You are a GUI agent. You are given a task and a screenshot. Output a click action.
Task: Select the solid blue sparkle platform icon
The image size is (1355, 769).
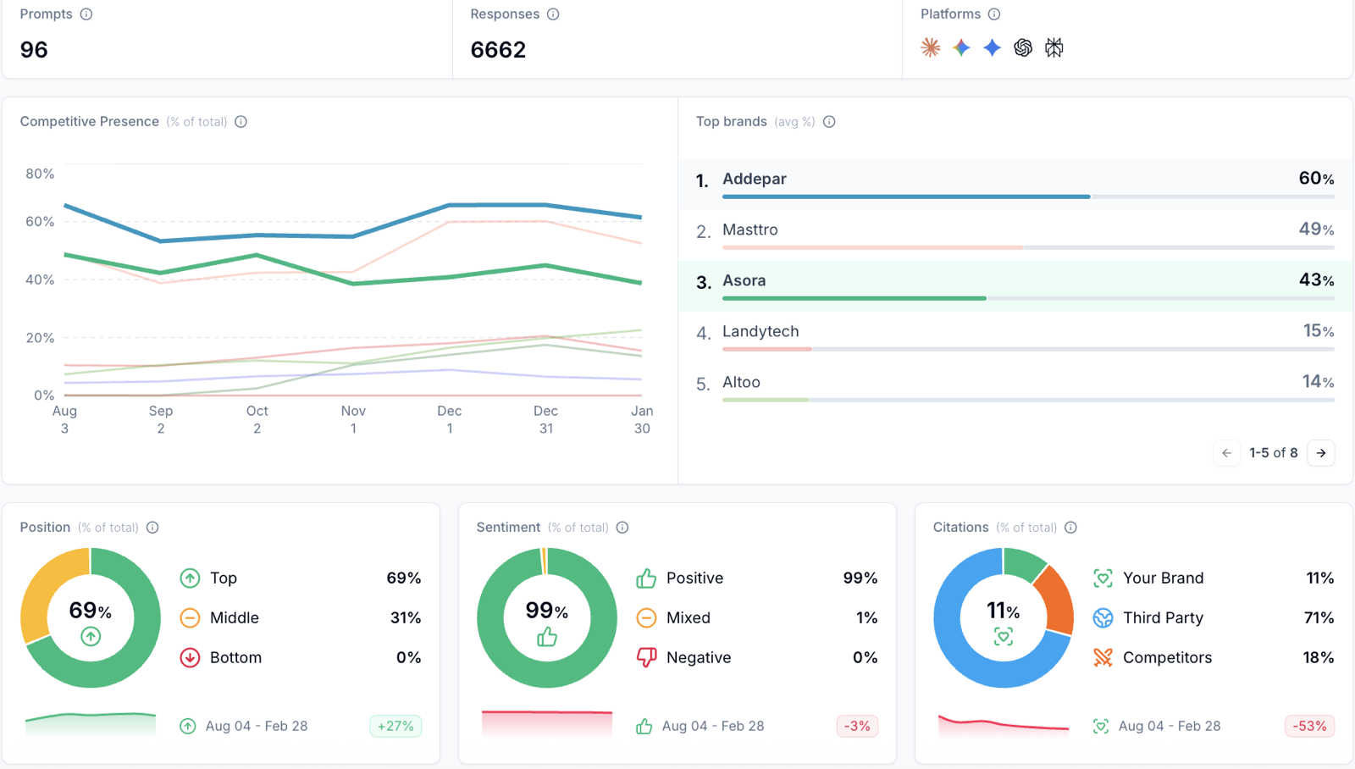[992, 47]
